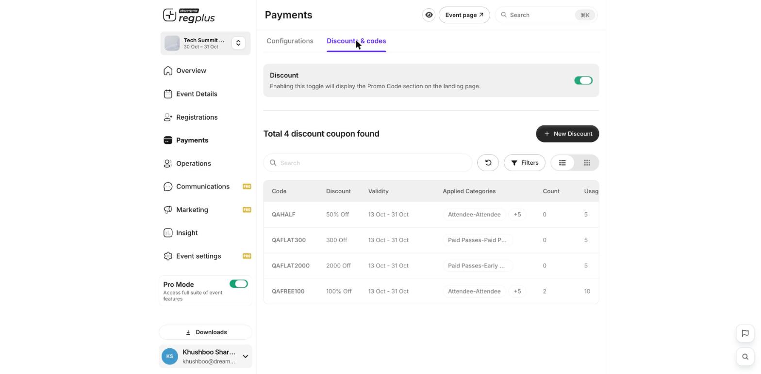Viewport: 761px width, 374px height.
Task: Focus the header Search field
Action: (x=546, y=15)
